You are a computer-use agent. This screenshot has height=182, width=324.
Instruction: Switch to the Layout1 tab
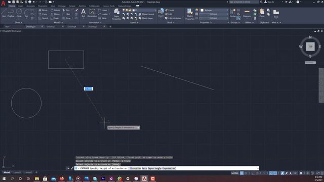point(17,172)
